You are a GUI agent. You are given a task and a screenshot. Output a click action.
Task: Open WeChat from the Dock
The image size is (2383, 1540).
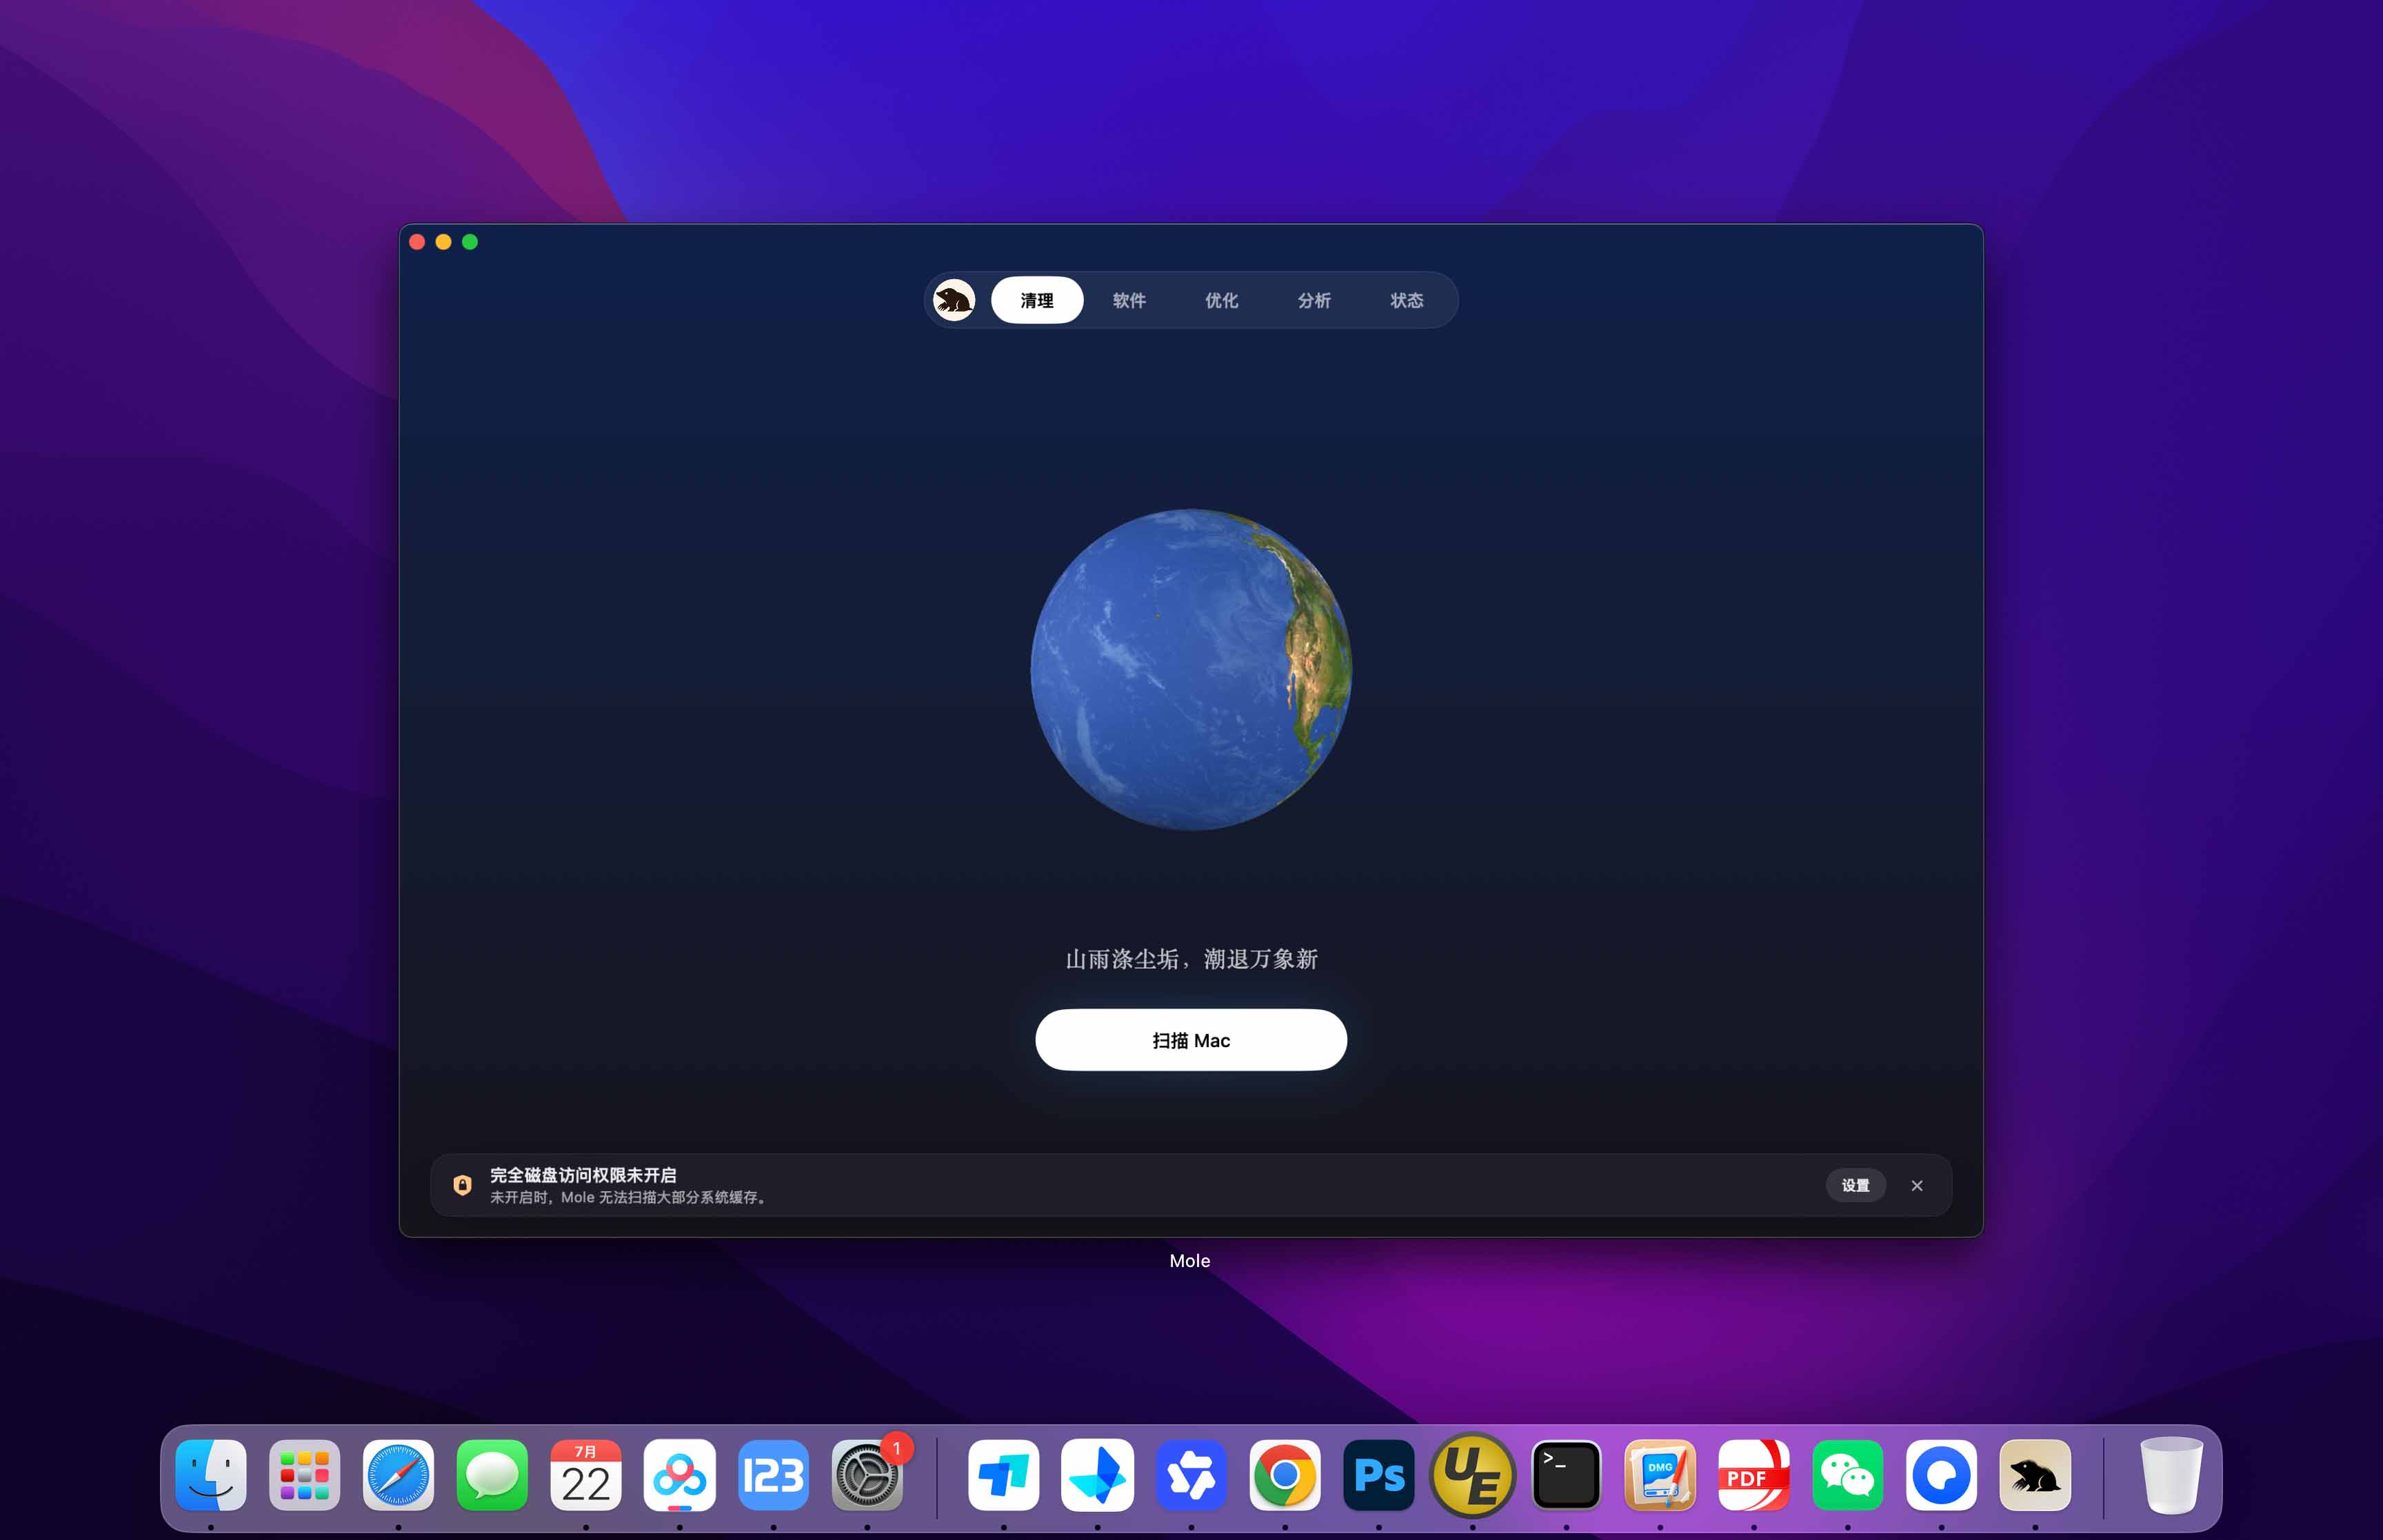1848,1475
